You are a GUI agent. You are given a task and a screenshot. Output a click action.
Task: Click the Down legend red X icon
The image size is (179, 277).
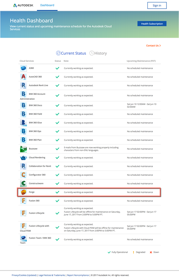tap(151, 252)
